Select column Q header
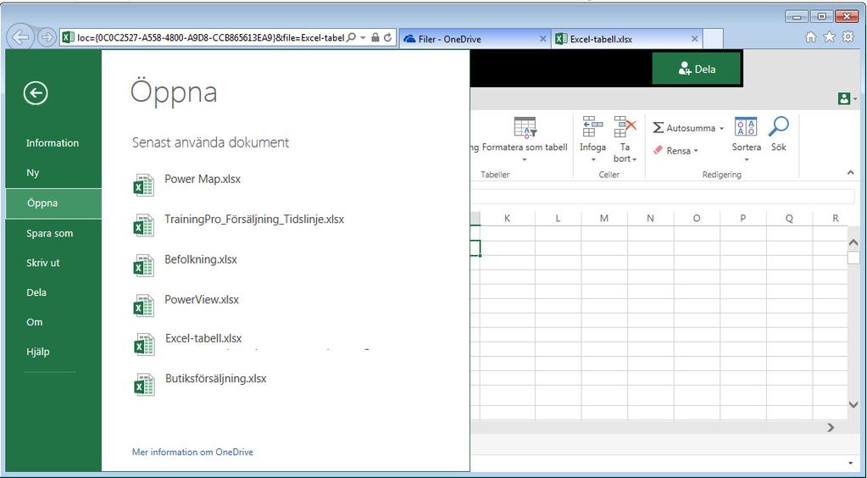This screenshot has height=478, width=867. coord(789,219)
